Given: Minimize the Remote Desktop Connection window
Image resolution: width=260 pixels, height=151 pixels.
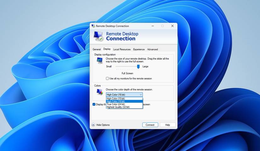Looking at the screenshot, I should coord(153,26).
